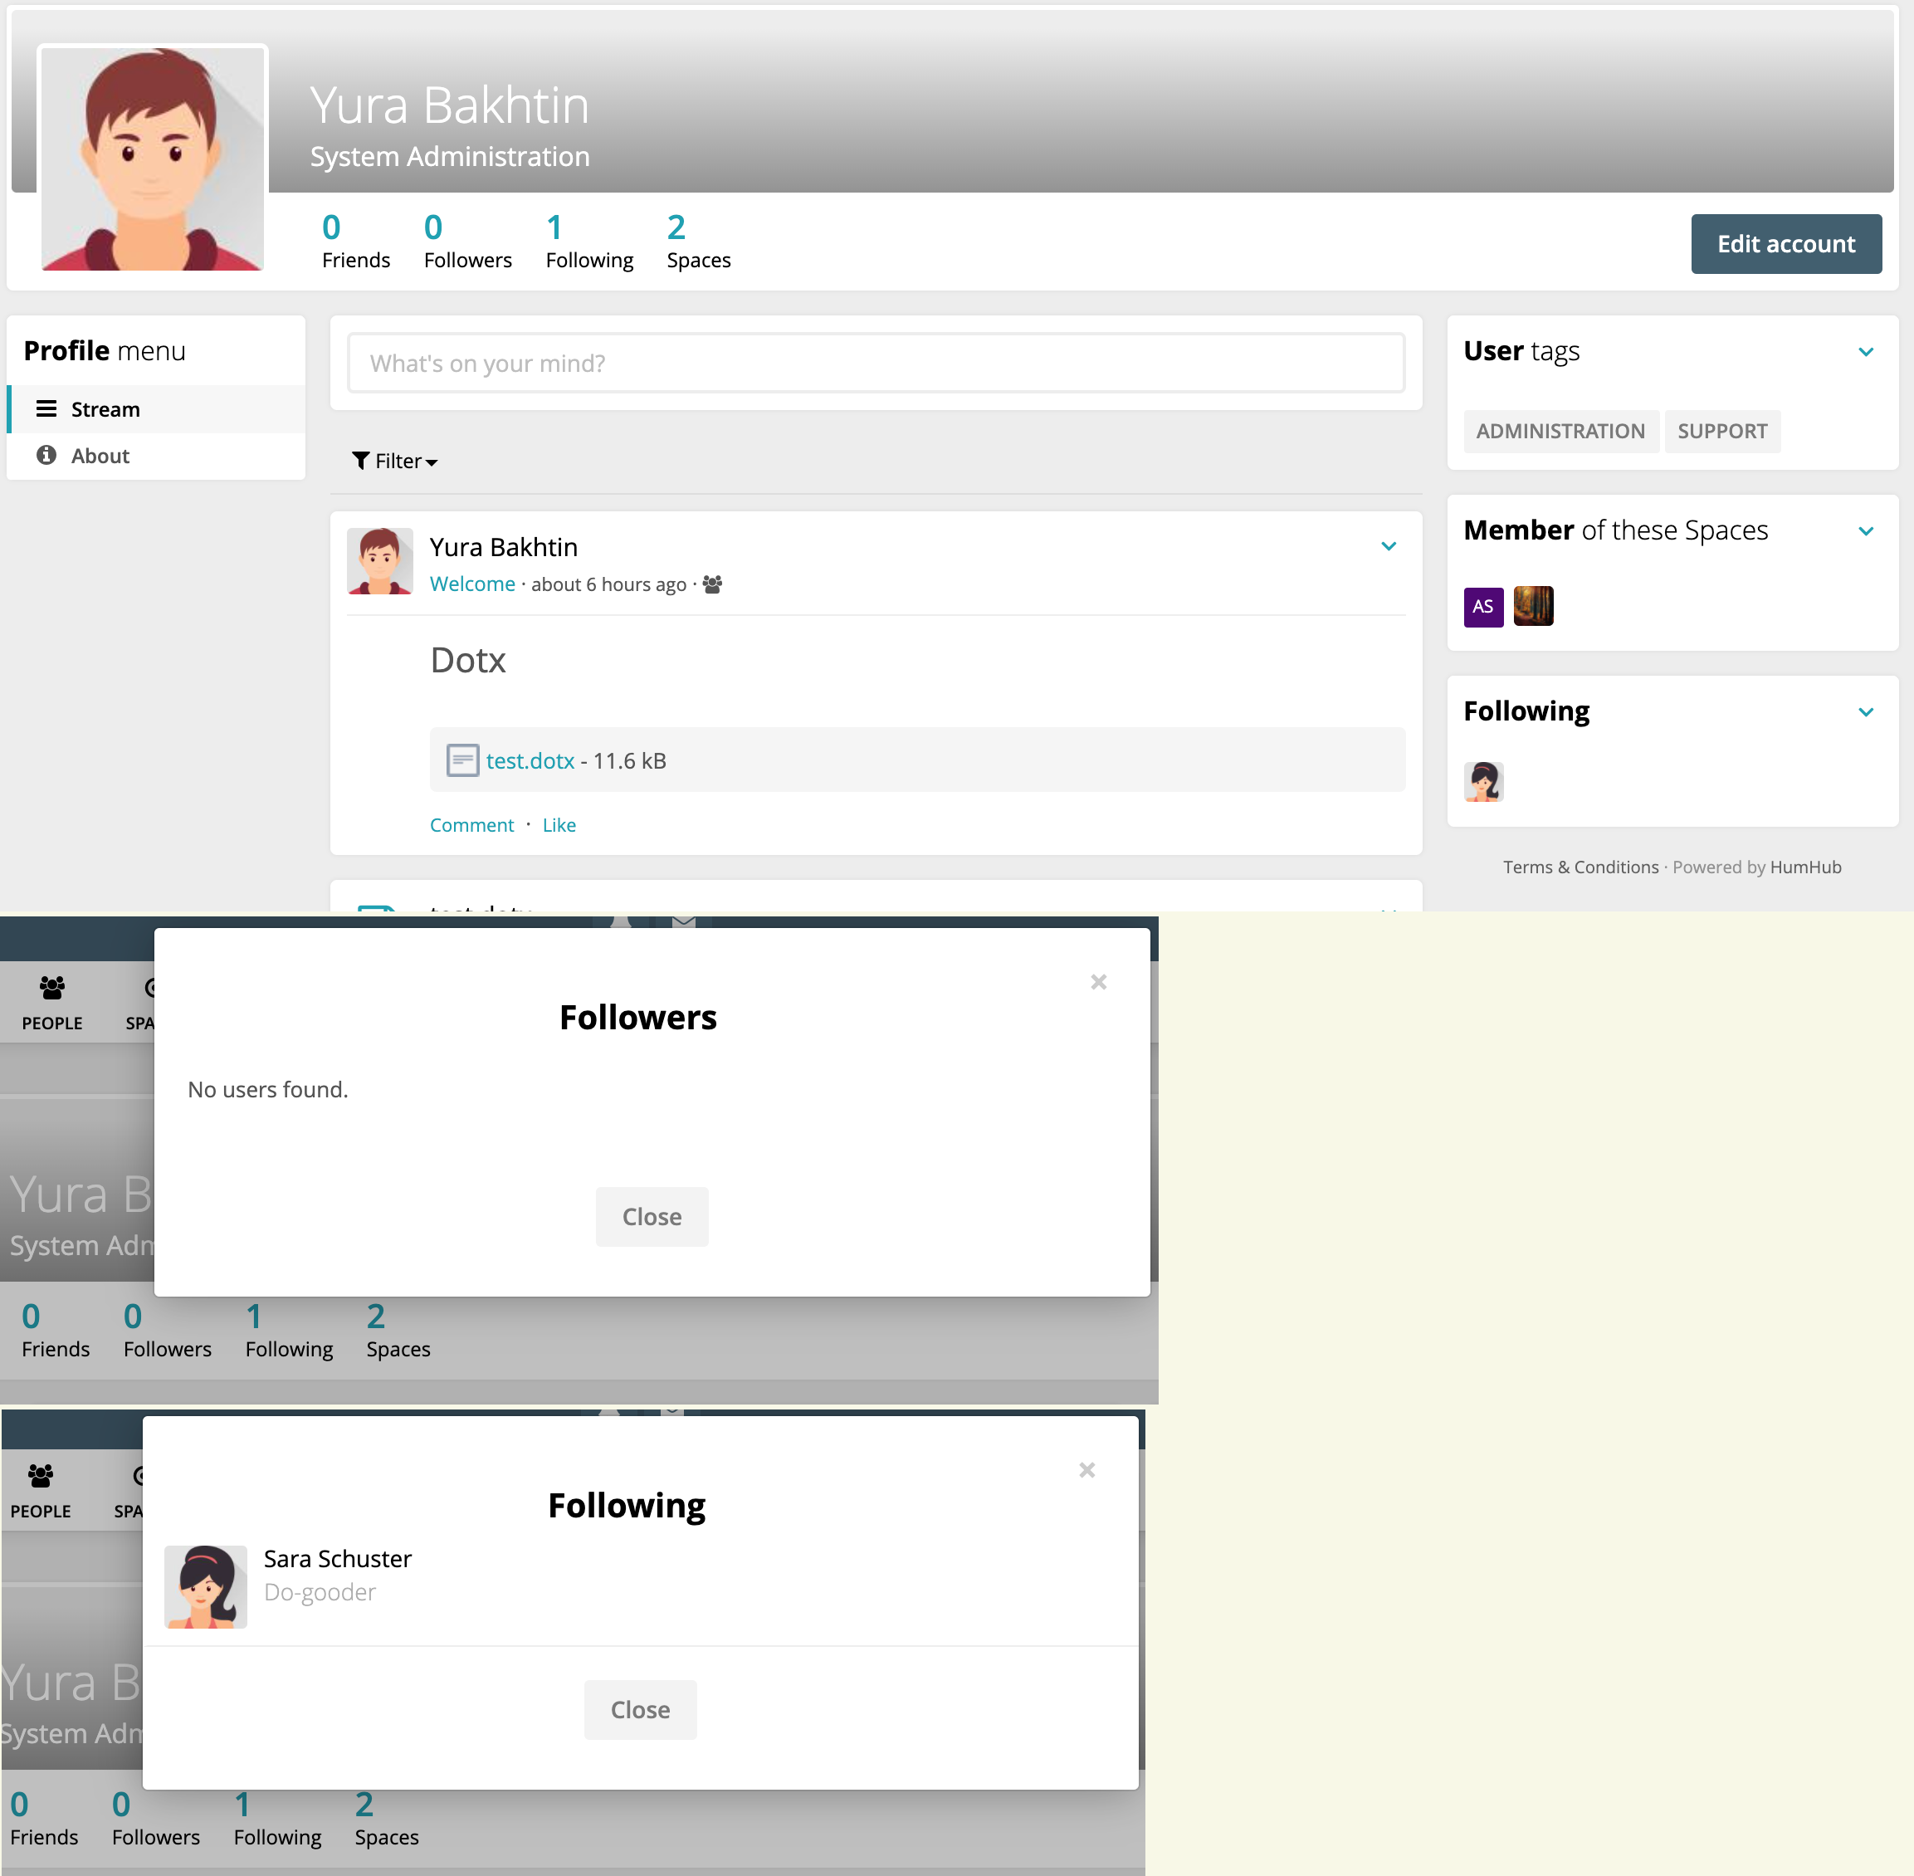Click the Edit account button
This screenshot has width=1914, height=1876.
[x=1786, y=243]
